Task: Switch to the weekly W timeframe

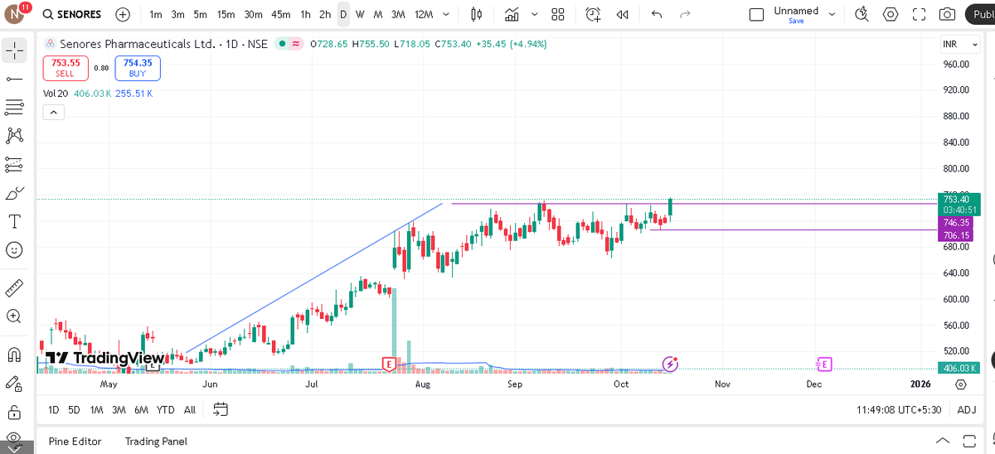Action: pyautogui.click(x=360, y=14)
